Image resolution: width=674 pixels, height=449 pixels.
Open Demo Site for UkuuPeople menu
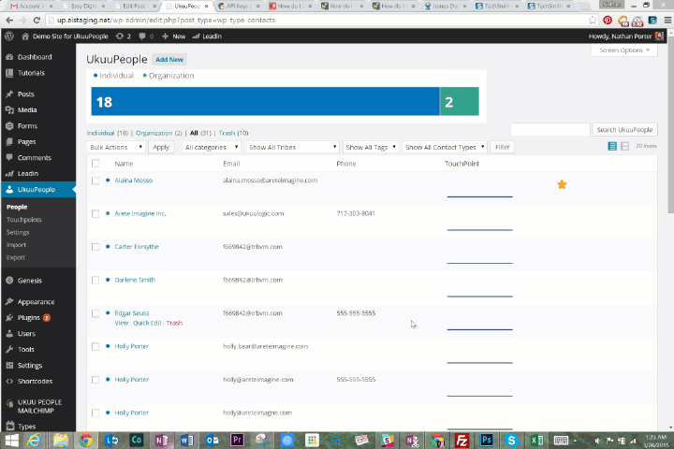[65, 36]
